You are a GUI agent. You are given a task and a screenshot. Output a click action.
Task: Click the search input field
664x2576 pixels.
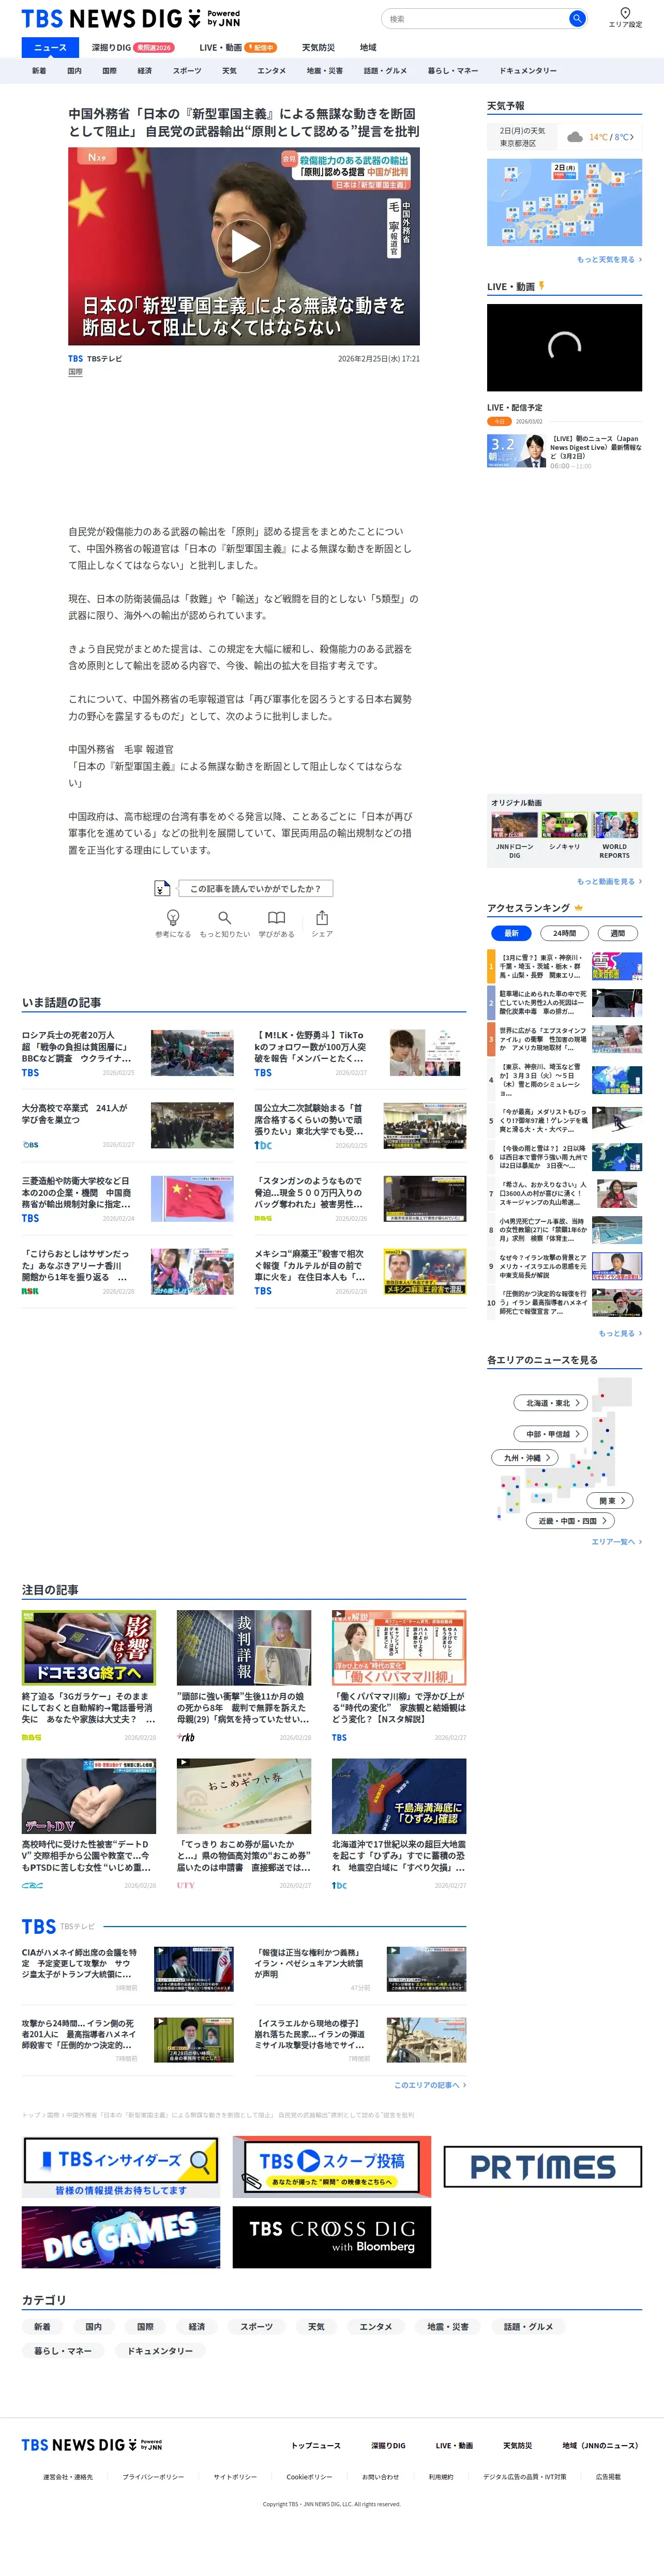tap(475, 19)
